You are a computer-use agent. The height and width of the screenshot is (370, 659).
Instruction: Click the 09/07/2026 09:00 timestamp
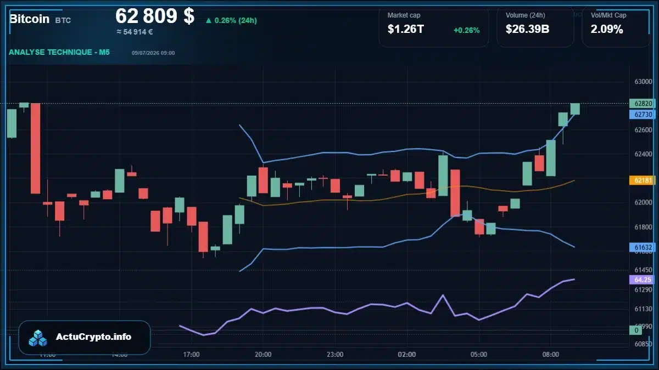153,53
